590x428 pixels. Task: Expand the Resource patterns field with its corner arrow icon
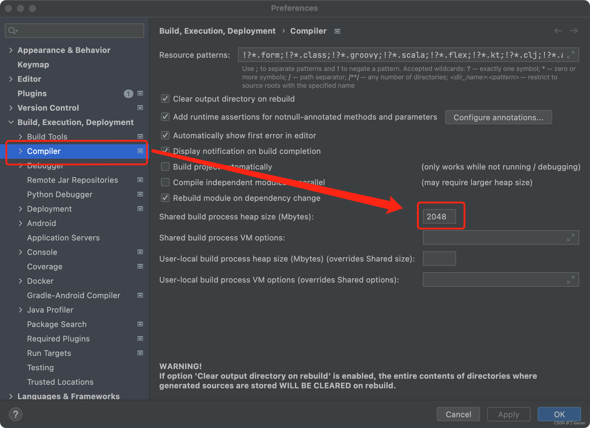tap(570, 55)
